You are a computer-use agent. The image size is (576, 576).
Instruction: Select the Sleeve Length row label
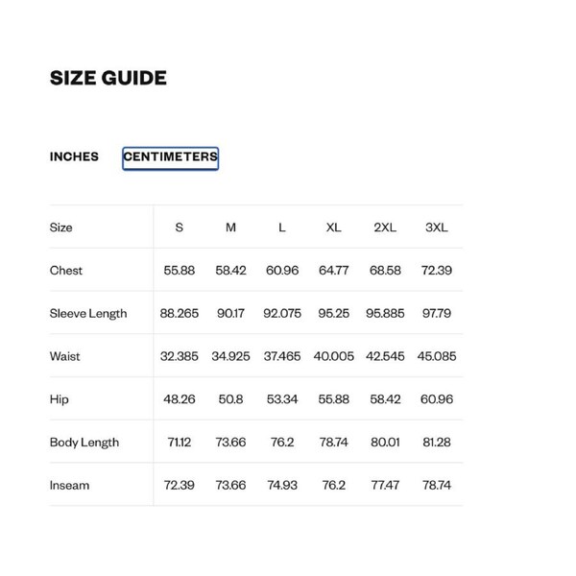coord(88,314)
